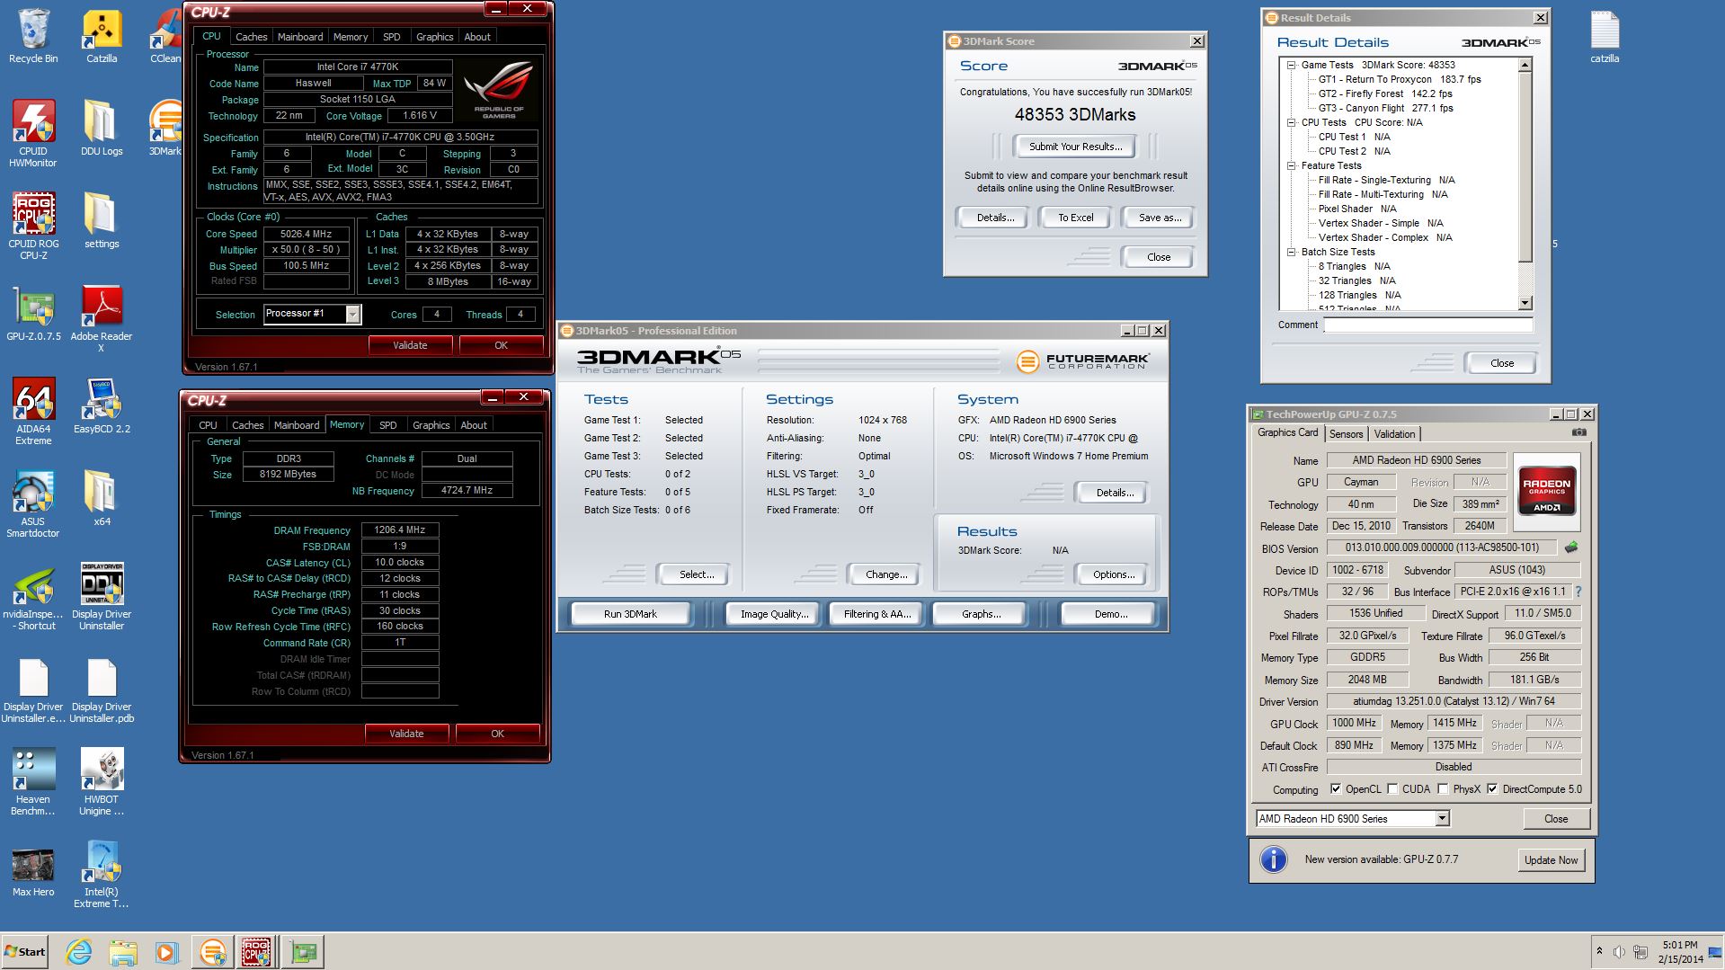Viewport: 1725px width, 970px height.
Task: Open Windows Media Player taskbar icon
Action: (x=167, y=952)
